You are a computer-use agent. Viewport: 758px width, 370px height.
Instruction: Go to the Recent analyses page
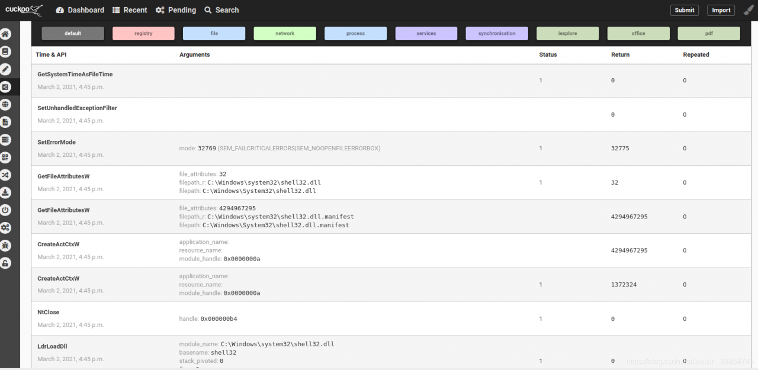point(130,10)
